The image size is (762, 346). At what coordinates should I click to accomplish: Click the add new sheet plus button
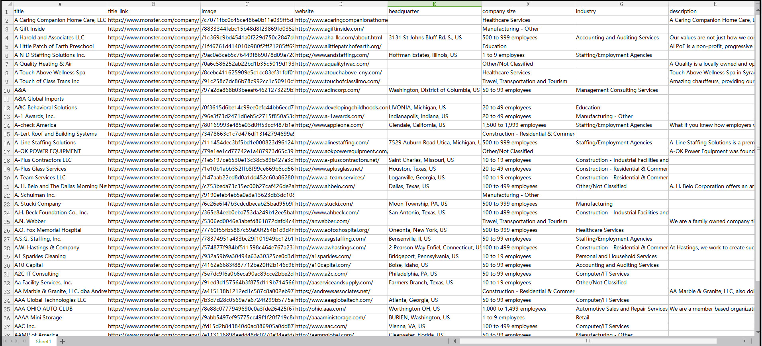click(x=63, y=341)
